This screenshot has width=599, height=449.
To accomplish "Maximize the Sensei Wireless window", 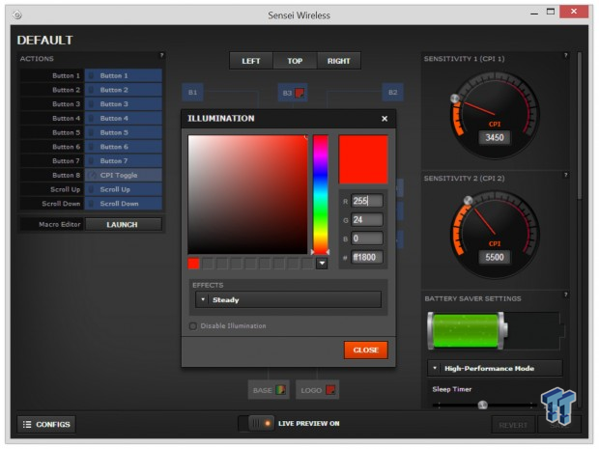I will coord(551,12).
